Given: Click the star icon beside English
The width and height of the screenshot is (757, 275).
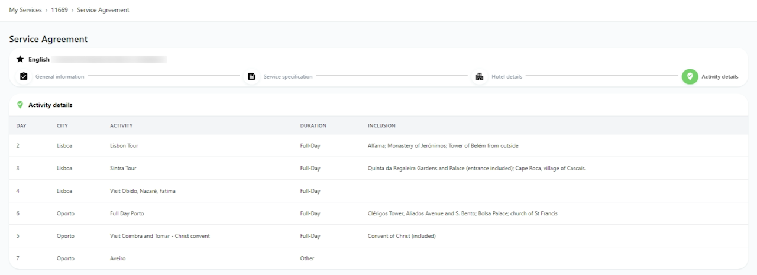Looking at the screenshot, I should click(x=20, y=59).
